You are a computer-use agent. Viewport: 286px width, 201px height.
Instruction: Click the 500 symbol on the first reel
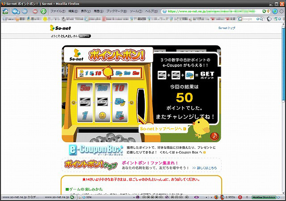tap(85, 88)
